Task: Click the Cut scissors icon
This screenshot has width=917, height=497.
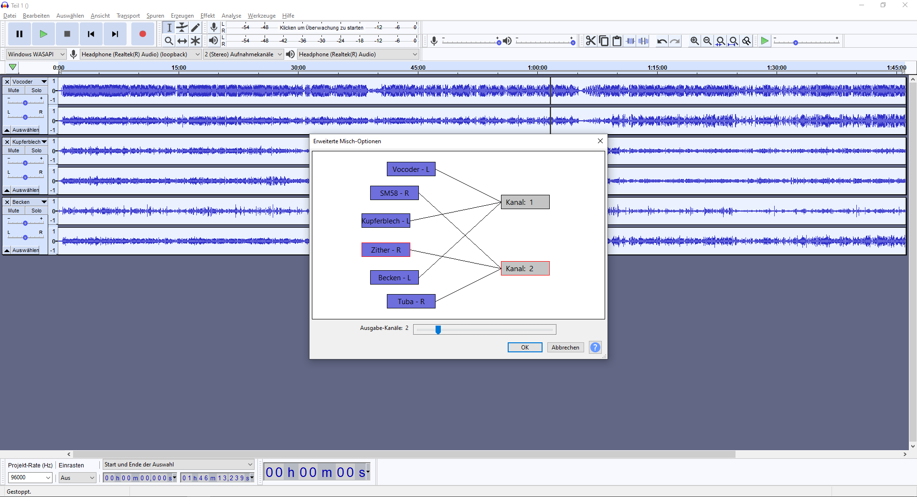Action: pyautogui.click(x=591, y=41)
